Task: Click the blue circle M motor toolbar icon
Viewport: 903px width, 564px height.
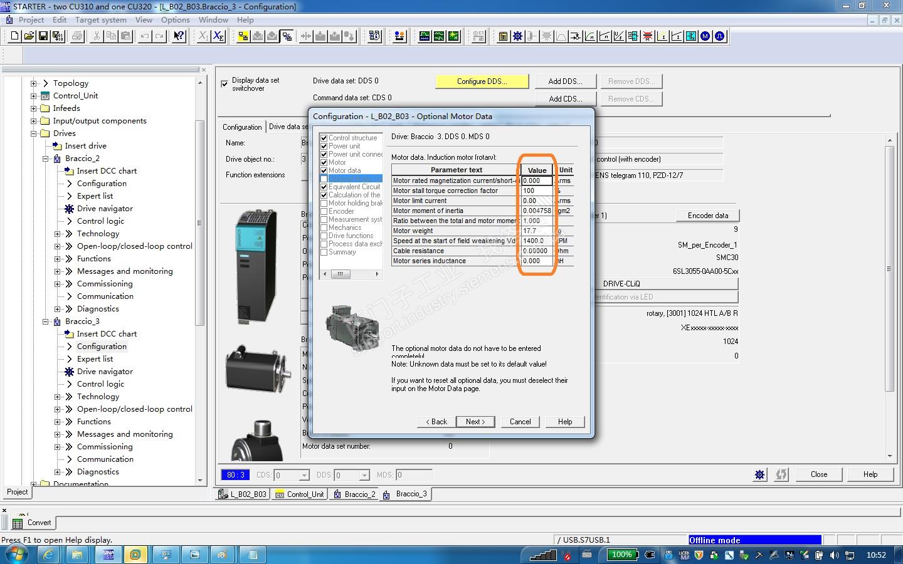Action: click(x=705, y=36)
